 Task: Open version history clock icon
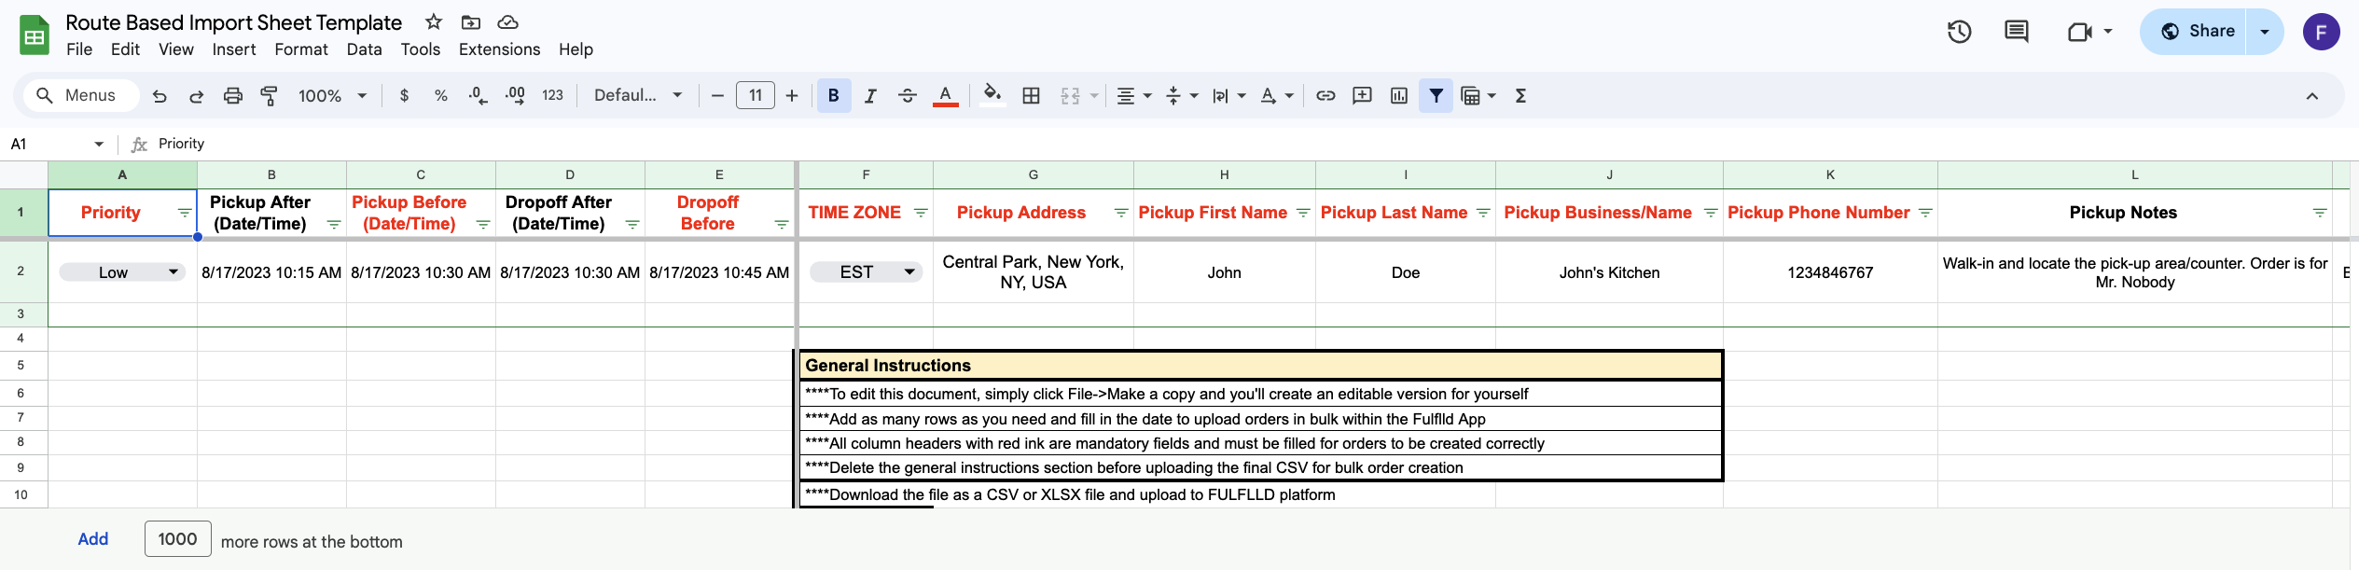1959,32
